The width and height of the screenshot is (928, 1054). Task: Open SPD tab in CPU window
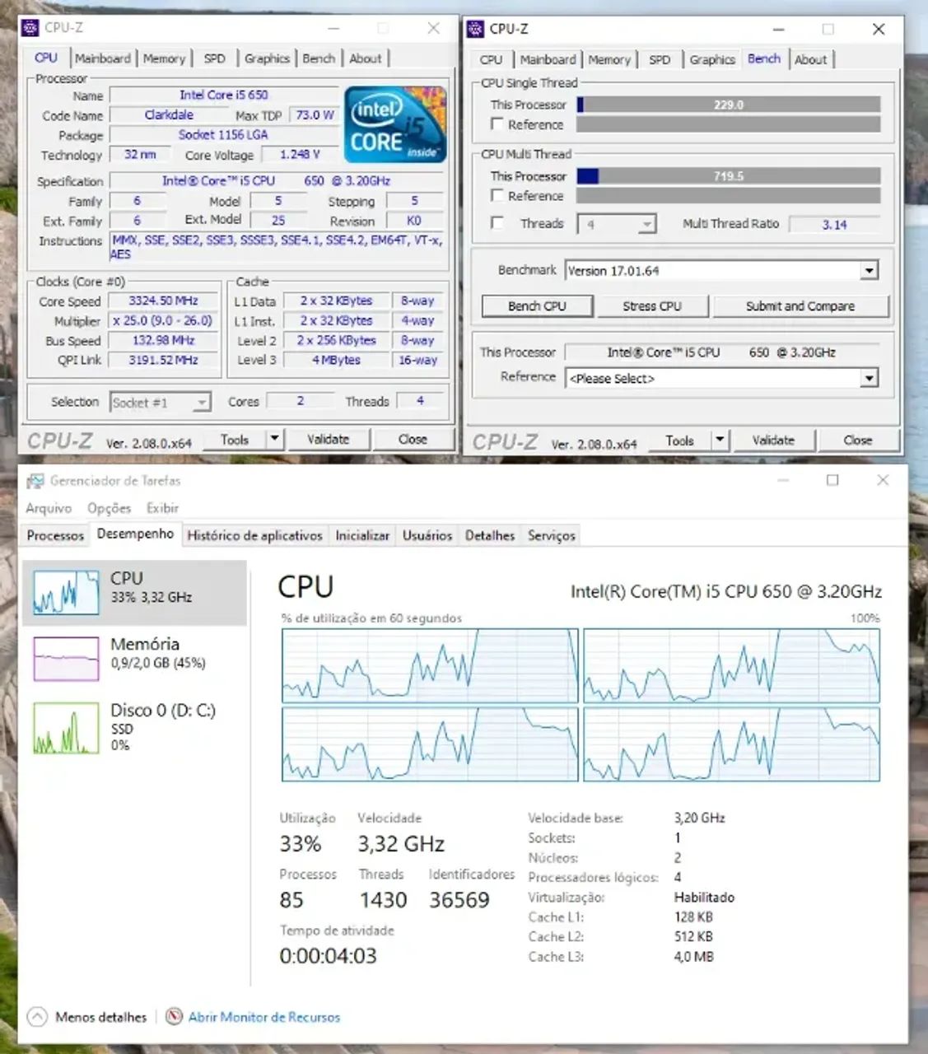coord(215,58)
